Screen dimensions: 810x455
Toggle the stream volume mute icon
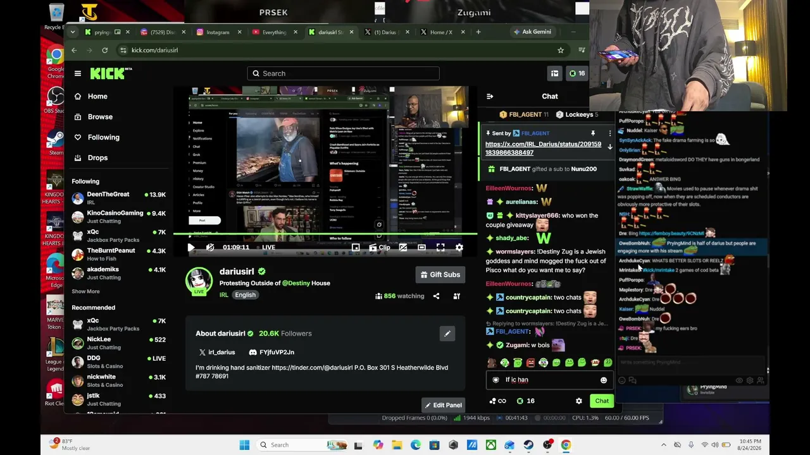coord(210,248)
